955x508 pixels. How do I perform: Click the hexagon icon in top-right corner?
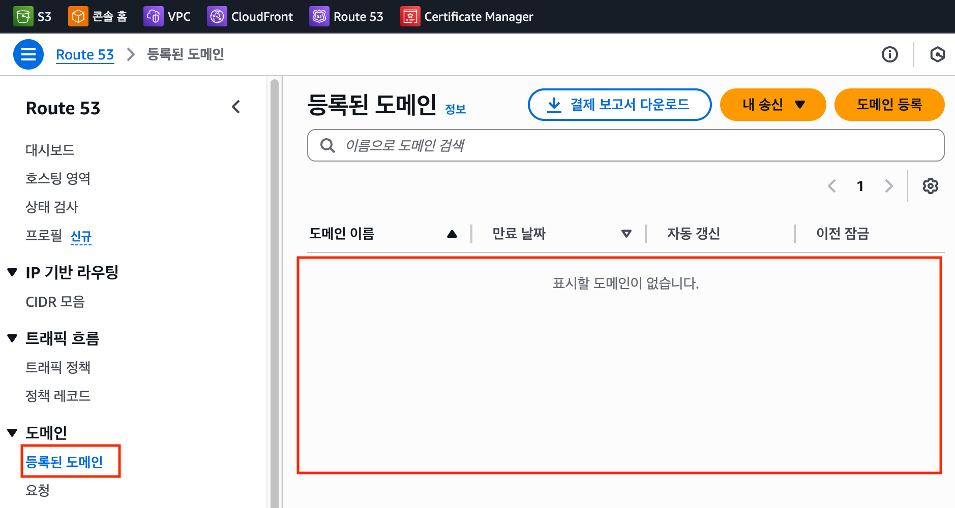[x=937, y=54]
